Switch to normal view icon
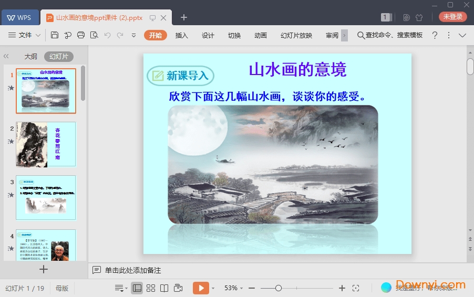The width and height of the screenshot is (474, 297). [137, 288]
